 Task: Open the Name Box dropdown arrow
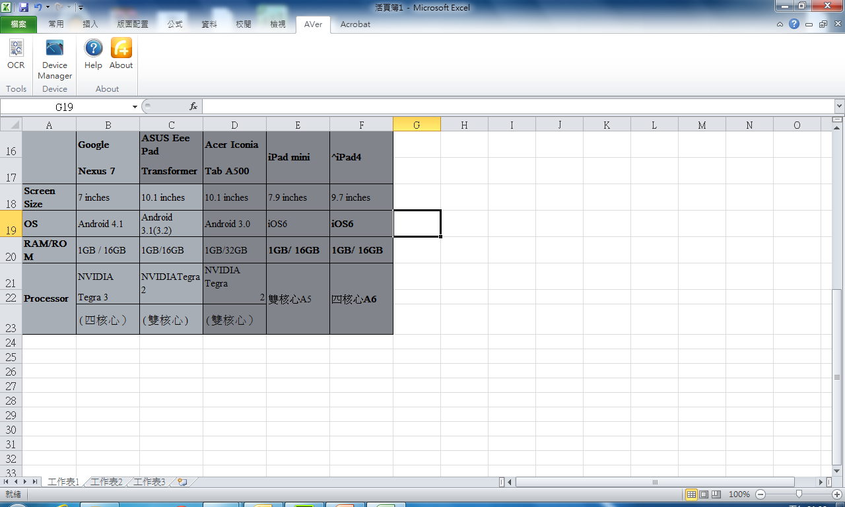[135, 106]
